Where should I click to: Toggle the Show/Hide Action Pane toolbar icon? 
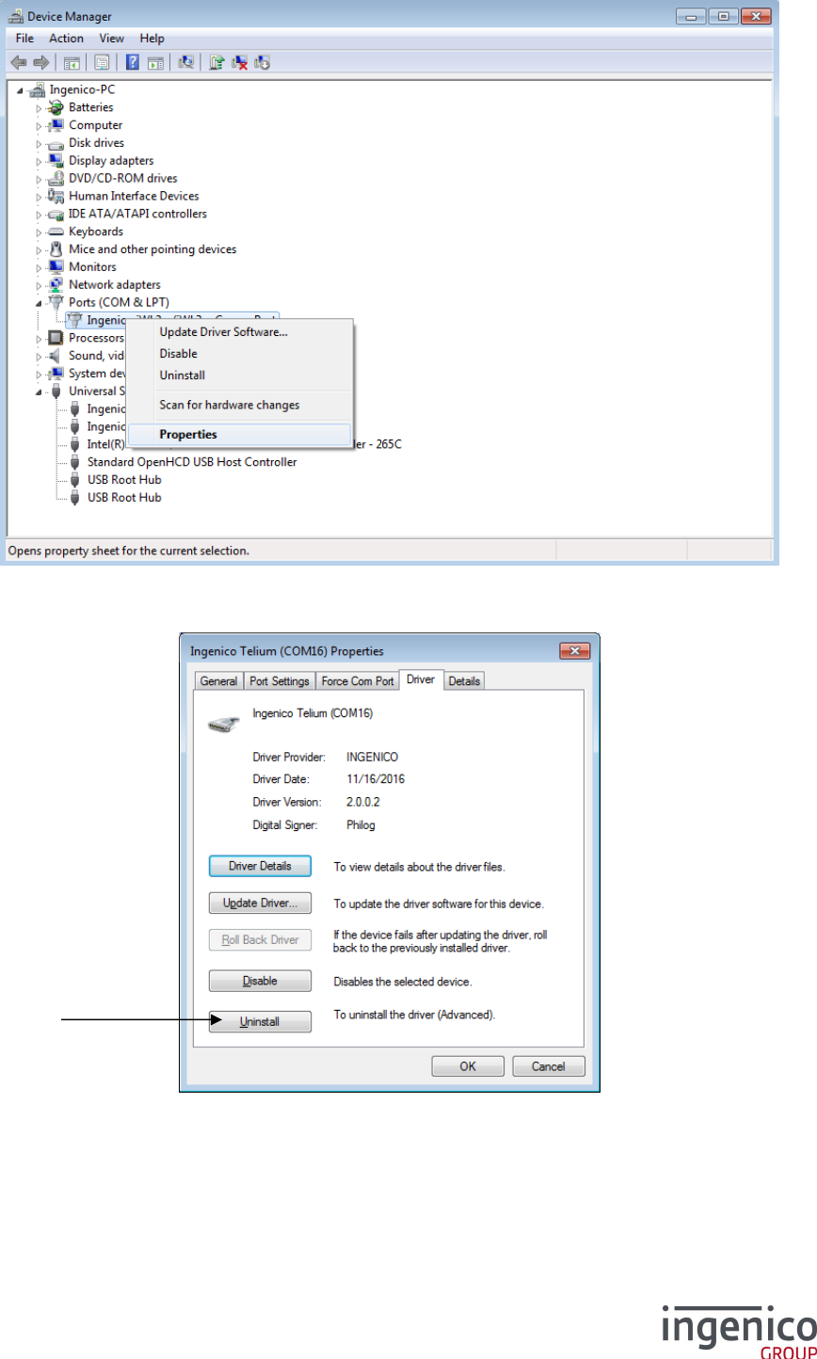pyautogui.click(x=155, y=62)
